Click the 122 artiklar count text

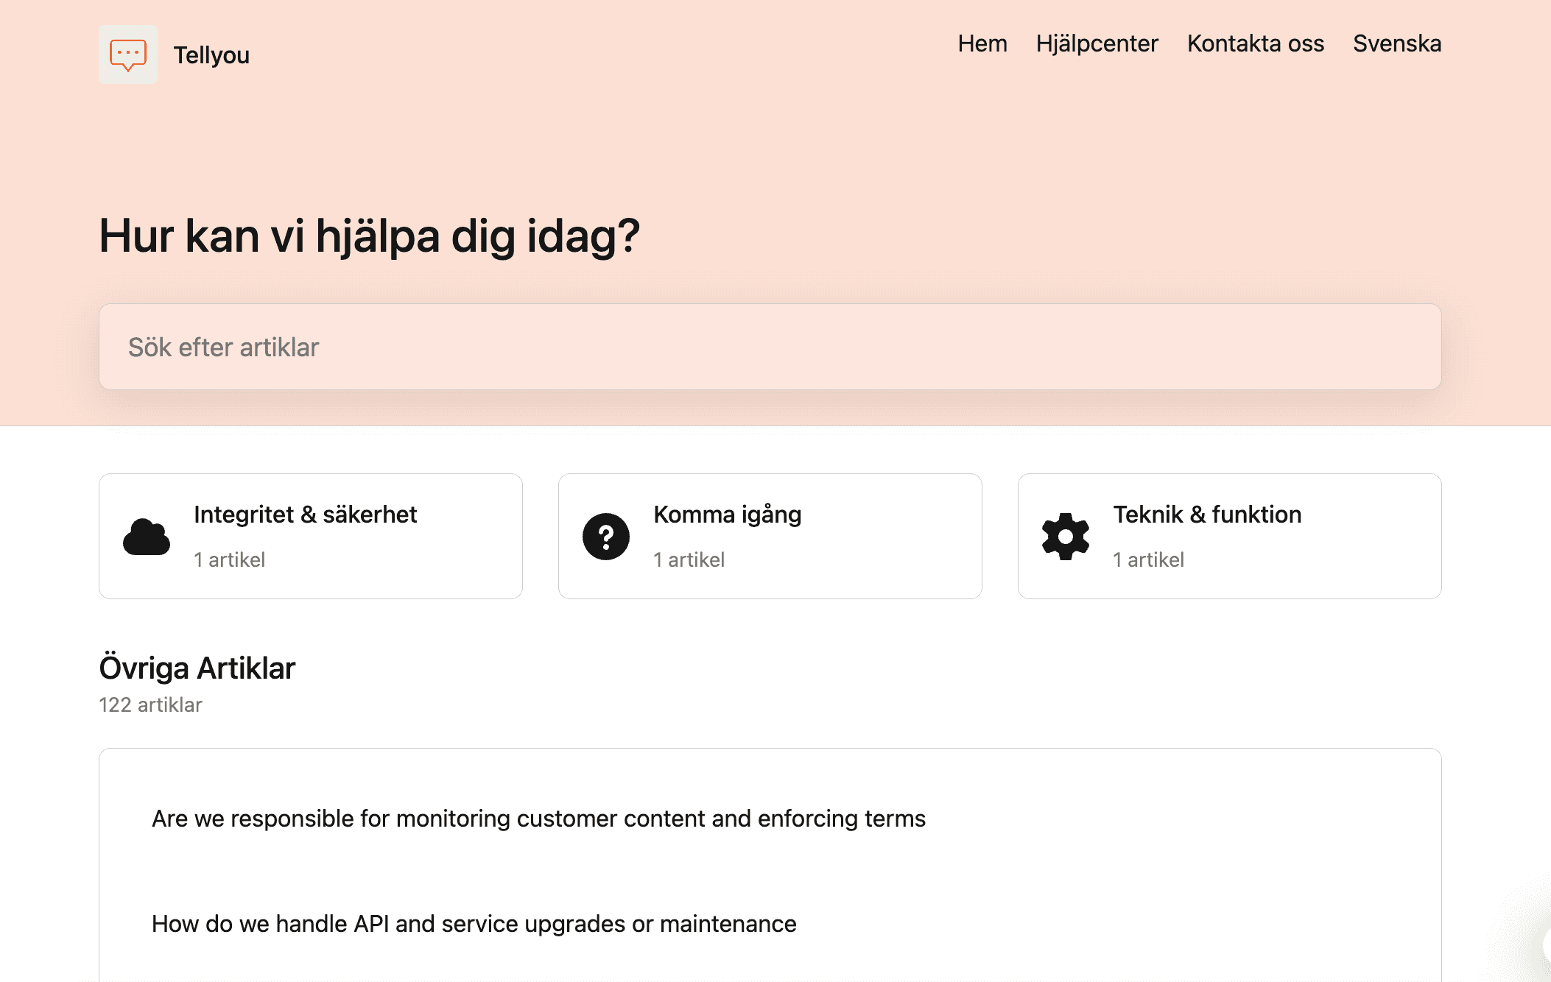click(150, 704)
